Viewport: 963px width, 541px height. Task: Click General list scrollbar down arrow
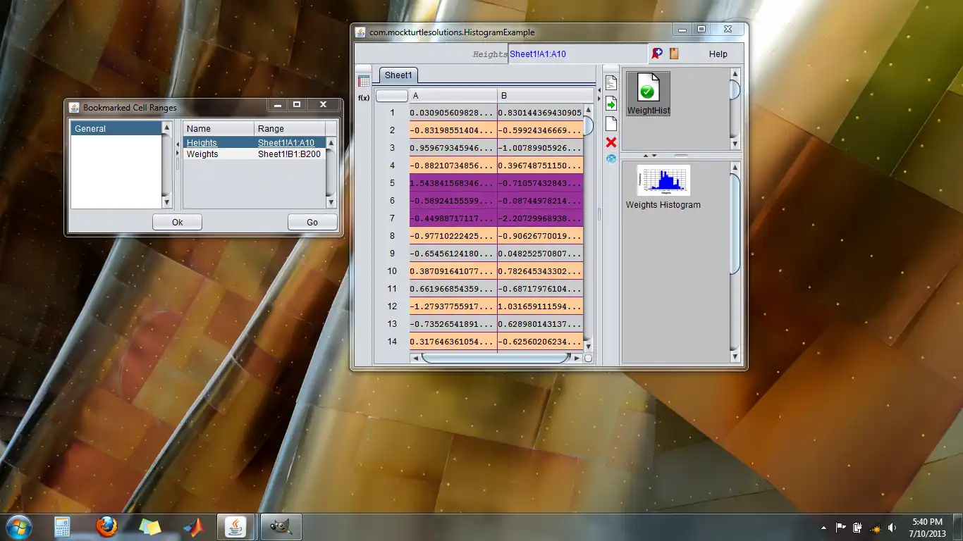click(167, 203)
